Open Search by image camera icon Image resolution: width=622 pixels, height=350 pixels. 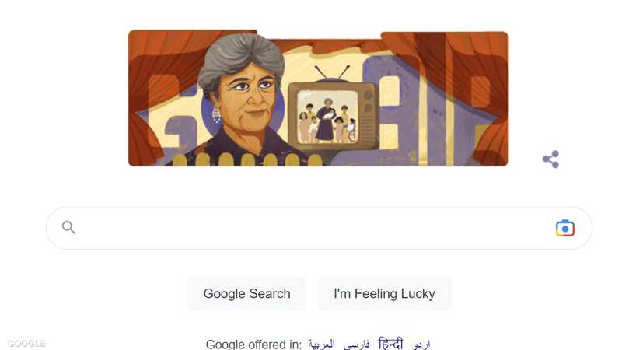(x=565, y=228)
